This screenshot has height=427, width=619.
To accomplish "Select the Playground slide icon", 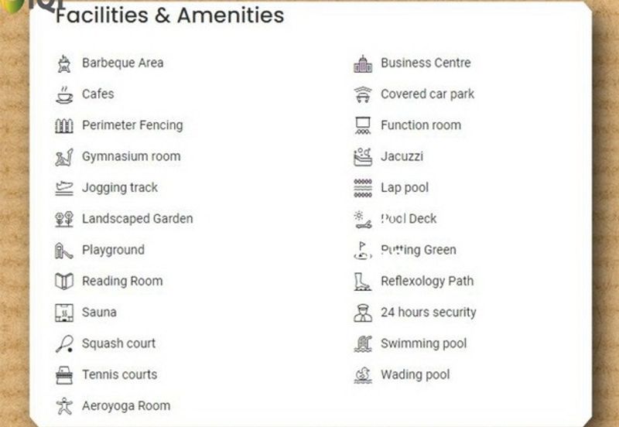I will [64, 250].
